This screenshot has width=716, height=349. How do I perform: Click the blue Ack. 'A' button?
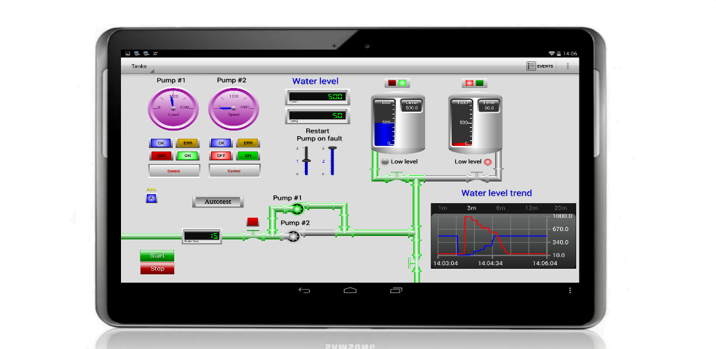tap(151, 199)
